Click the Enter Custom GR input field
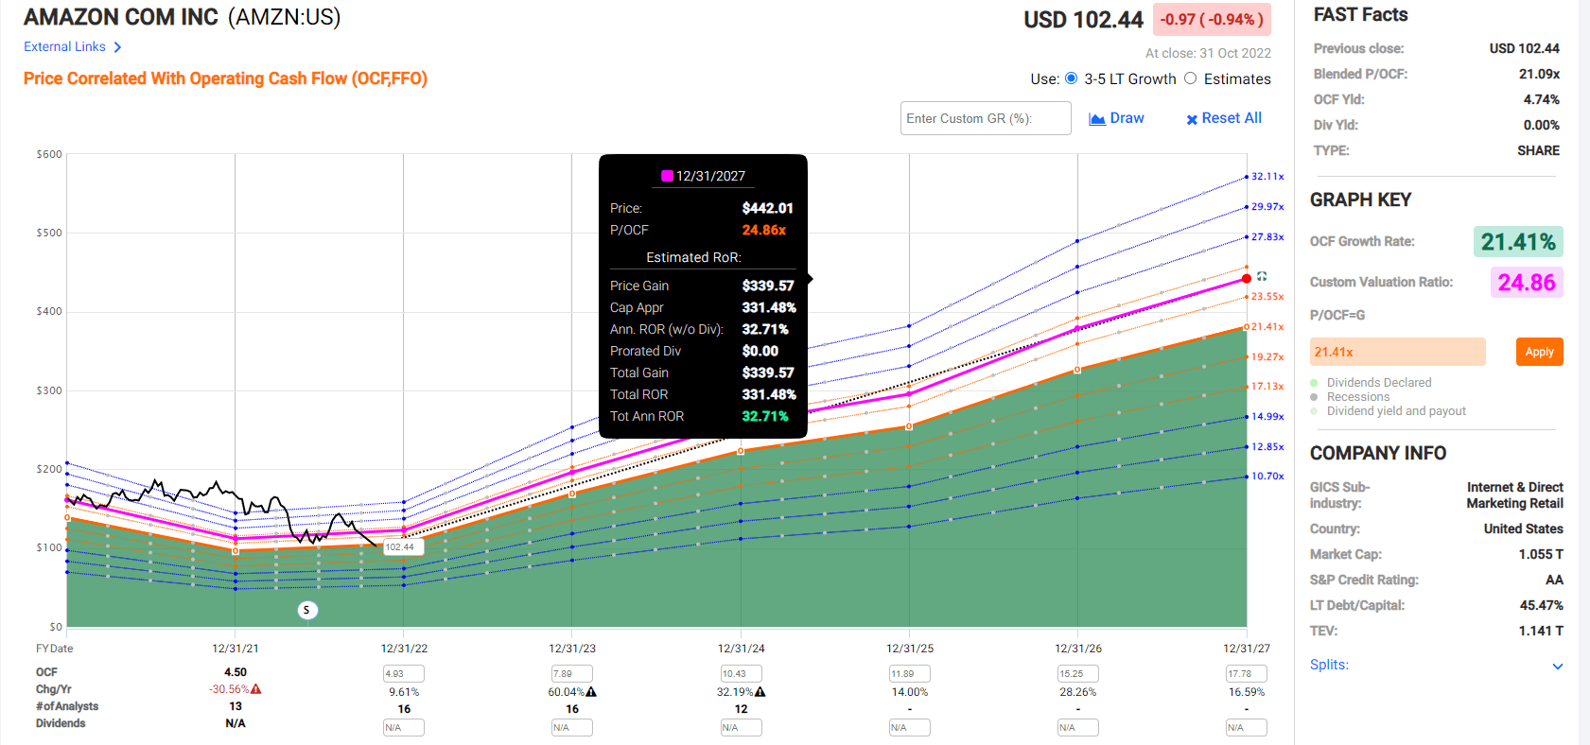This screenshot has width=1590, height=745. (985, 118)
